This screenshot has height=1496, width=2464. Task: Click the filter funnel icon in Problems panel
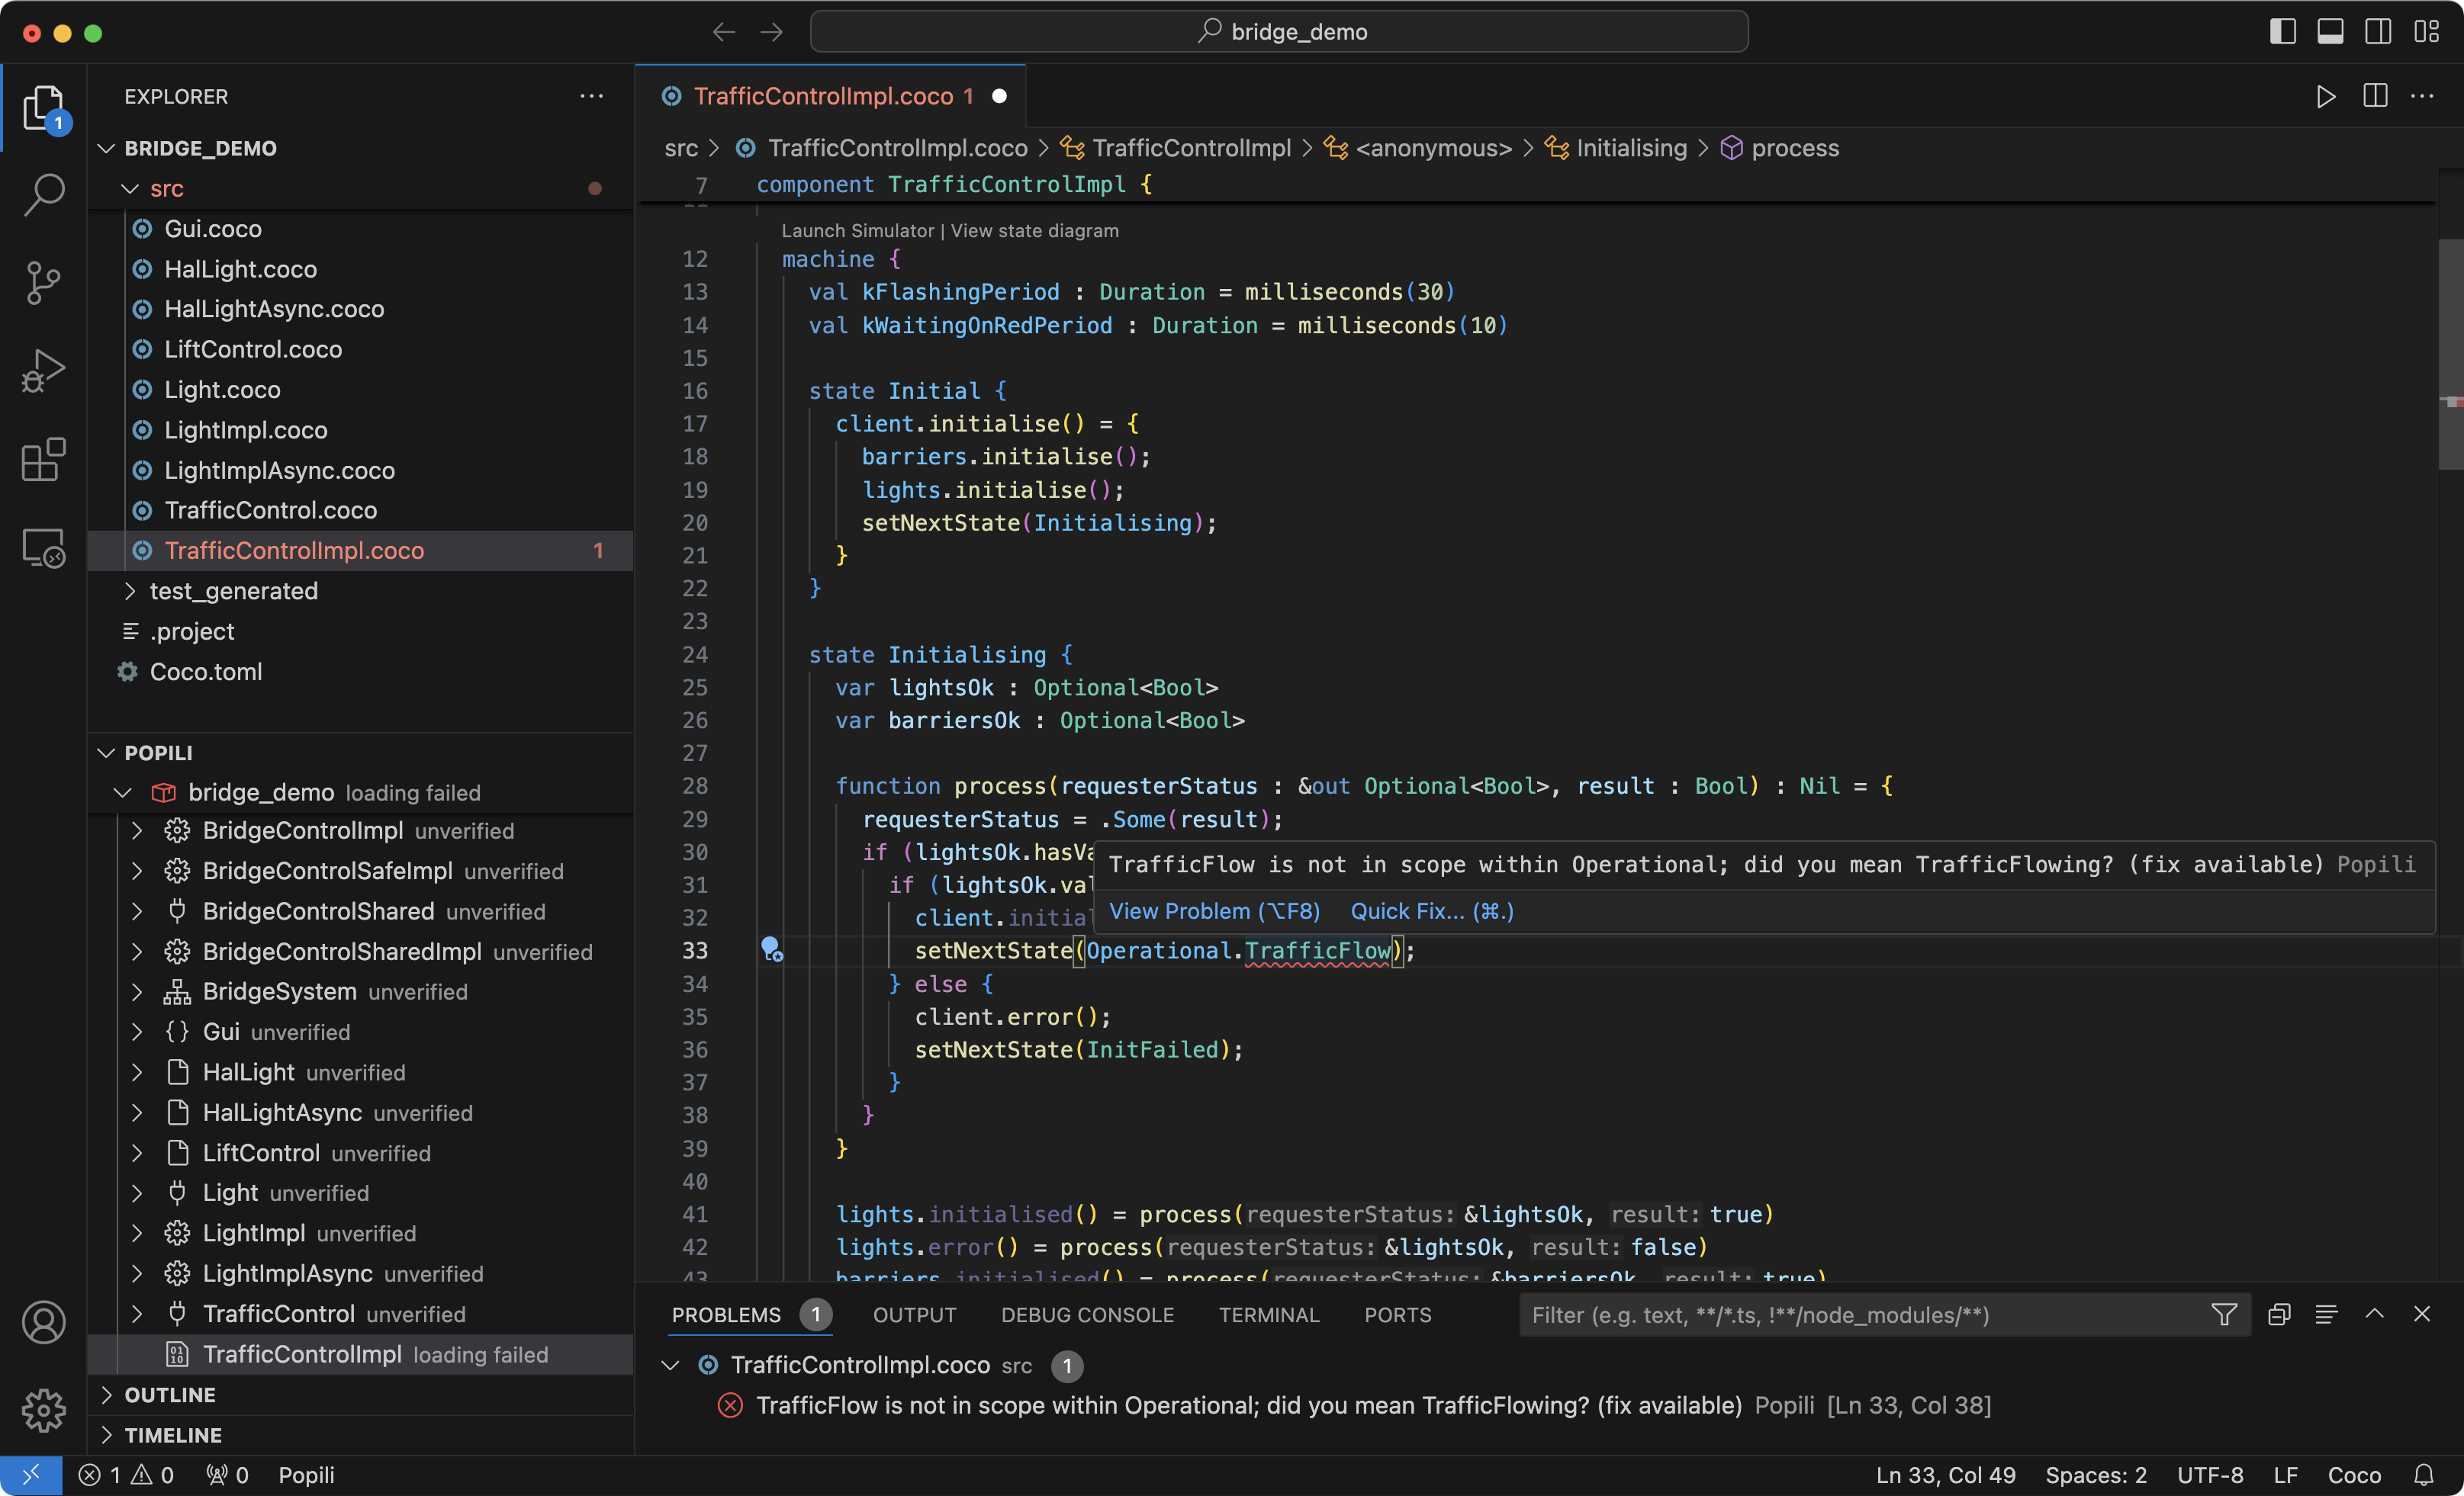click(x=2223, y=1314)
